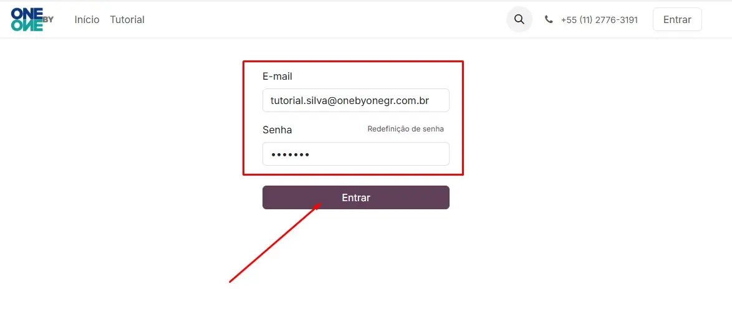Viewport: 732px width, 327px height.
Task: Click the red highlight box top border
Action: click(x=353, y=61)
